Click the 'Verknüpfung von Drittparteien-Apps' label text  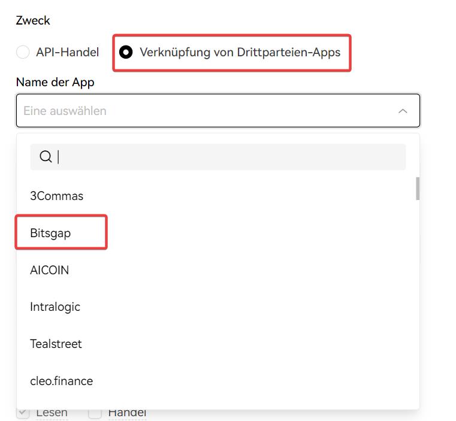point(240,52)
